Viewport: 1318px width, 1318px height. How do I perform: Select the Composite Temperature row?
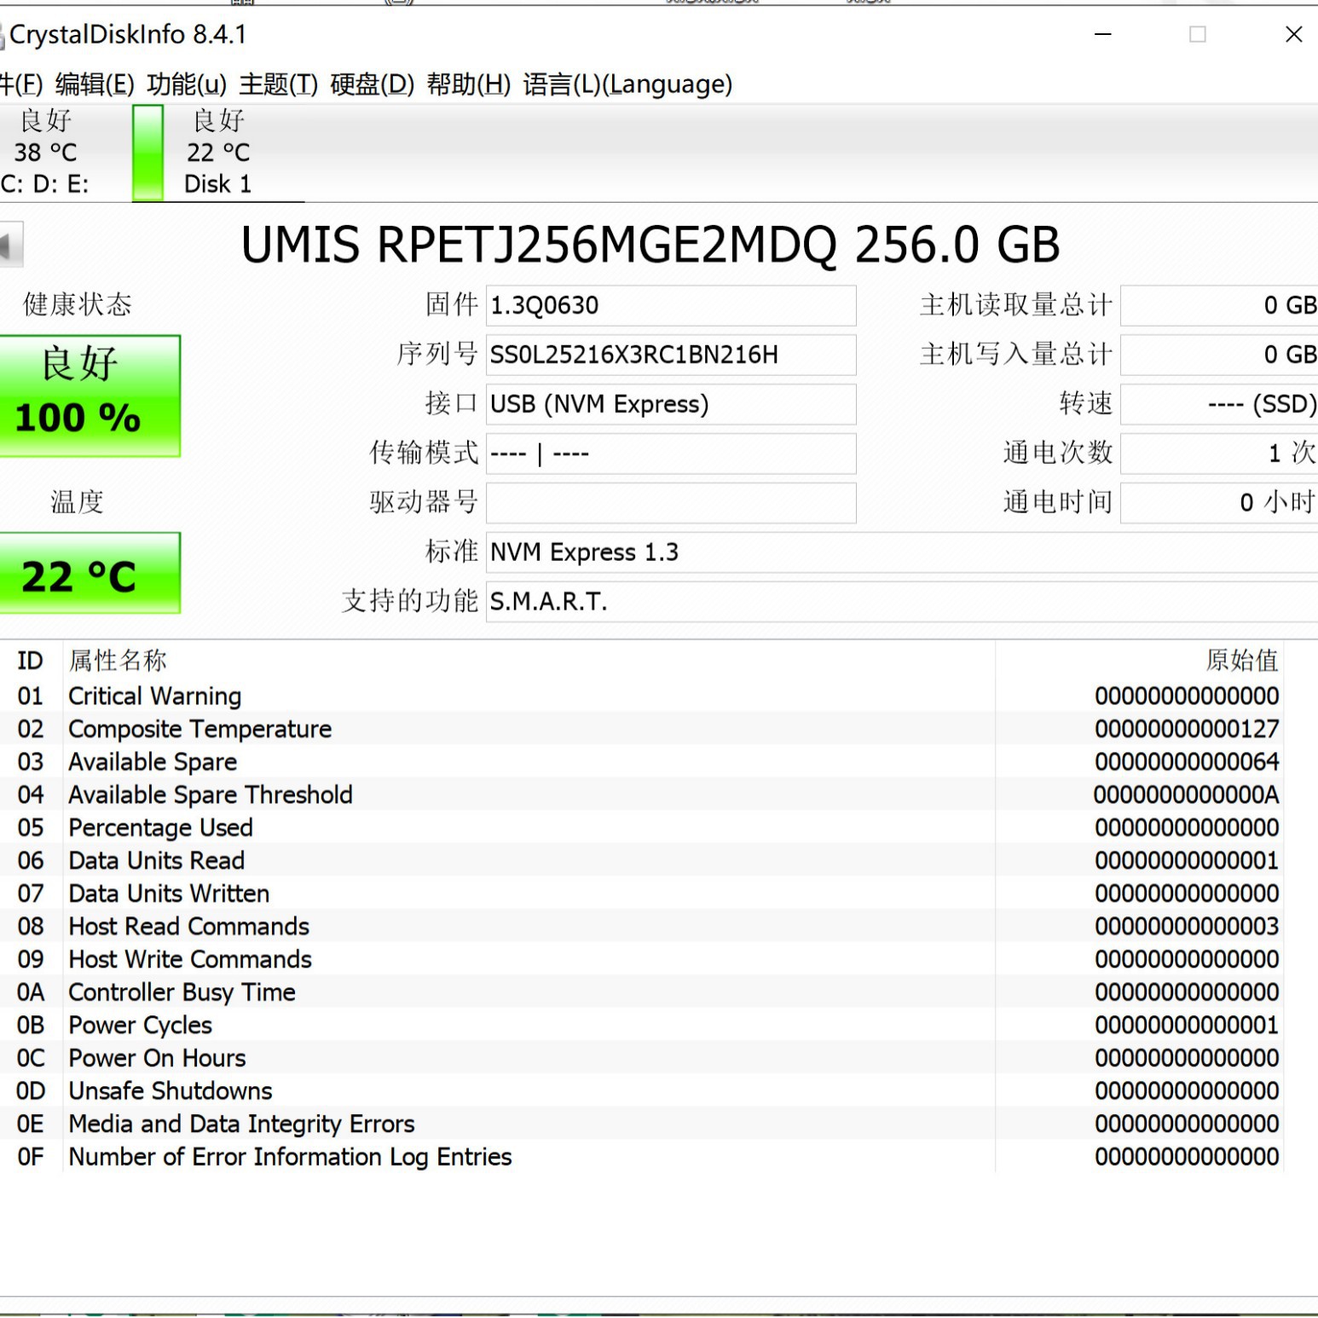click(x=641, y=729)
